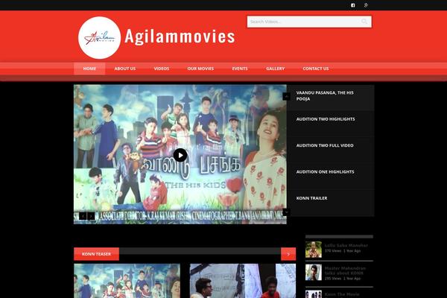Open the CONTACT US menu item

click(x=316, y=69)
